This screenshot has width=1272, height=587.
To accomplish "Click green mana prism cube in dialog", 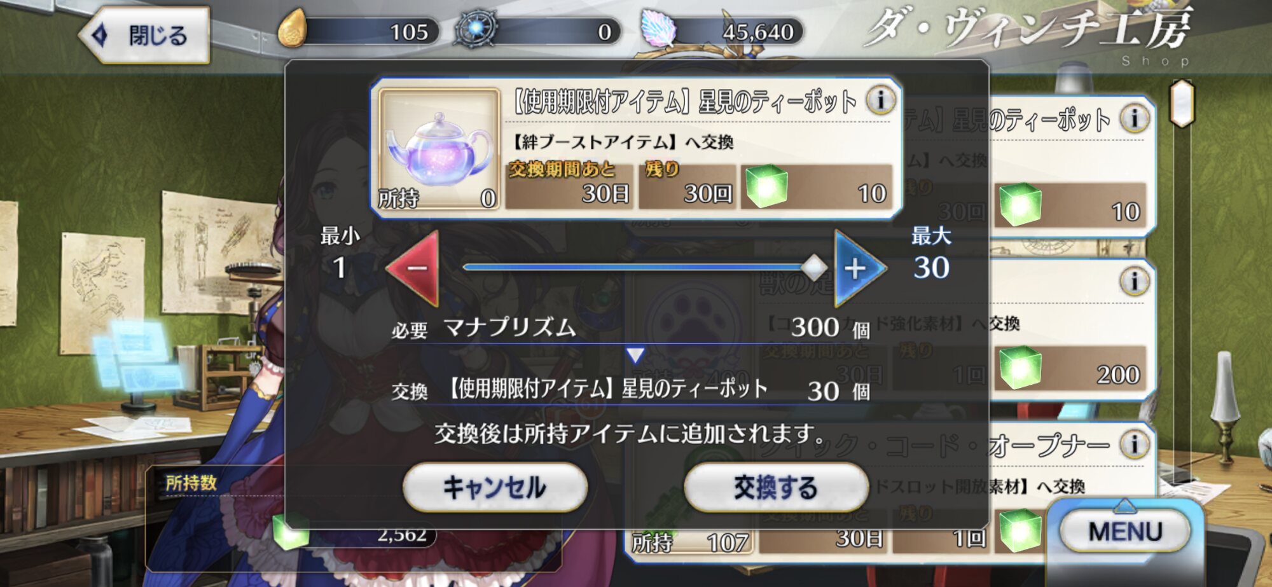I will 766,186.
